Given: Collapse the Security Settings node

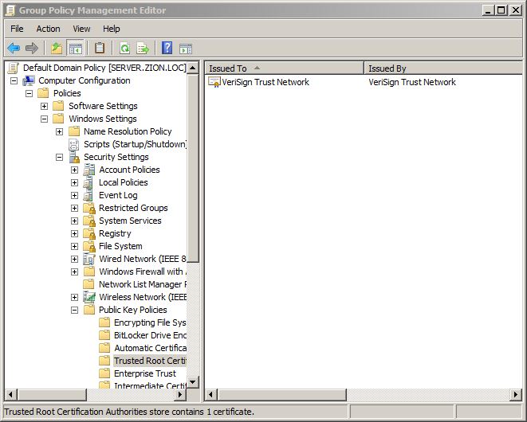Looking at the screenshot, I should 60,157.
